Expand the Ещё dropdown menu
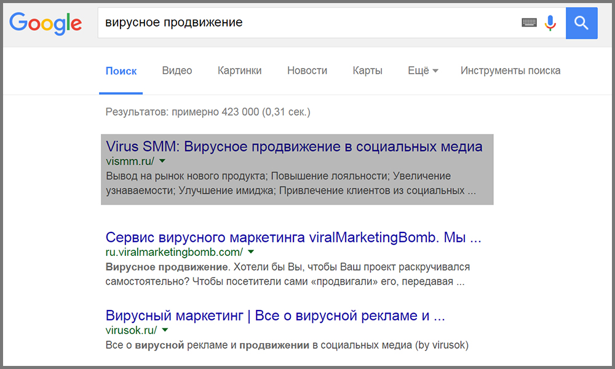This screenshot has width=615, height=369. 423,71
